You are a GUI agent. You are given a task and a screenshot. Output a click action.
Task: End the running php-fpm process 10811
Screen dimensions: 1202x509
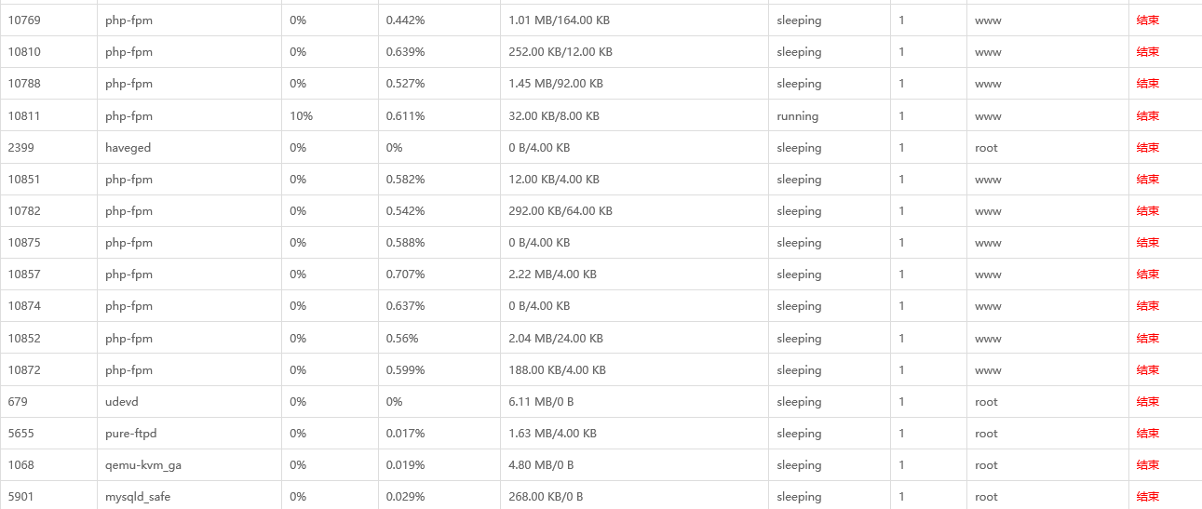(1147, 116)
